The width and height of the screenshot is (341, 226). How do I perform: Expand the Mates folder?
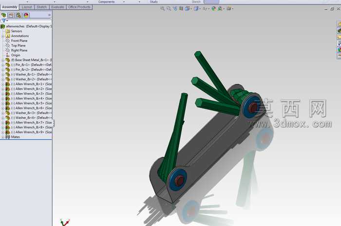click(x=3, y=137)
